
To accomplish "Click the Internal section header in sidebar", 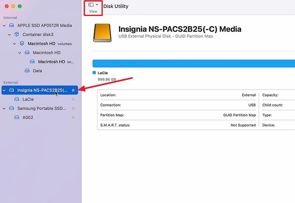I will pyautogui.click(x=10, y=18).
